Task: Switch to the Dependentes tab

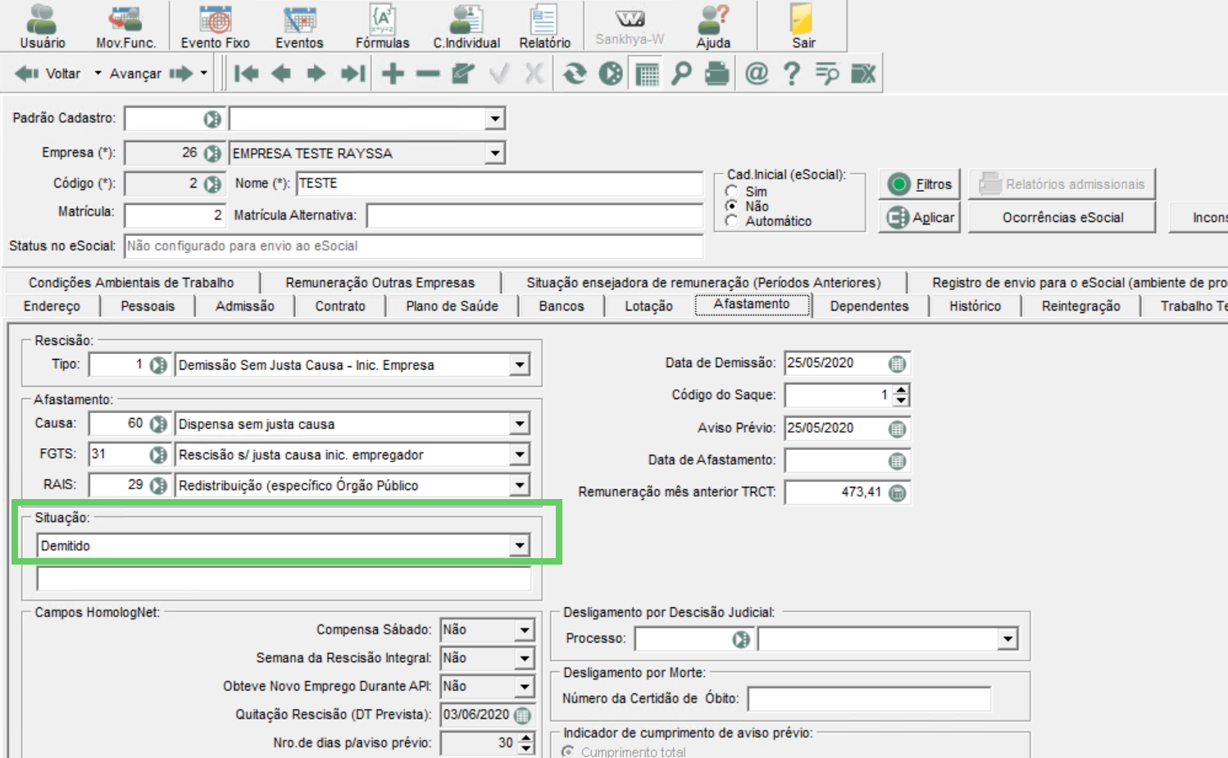Action: click(x=869, y=306)
